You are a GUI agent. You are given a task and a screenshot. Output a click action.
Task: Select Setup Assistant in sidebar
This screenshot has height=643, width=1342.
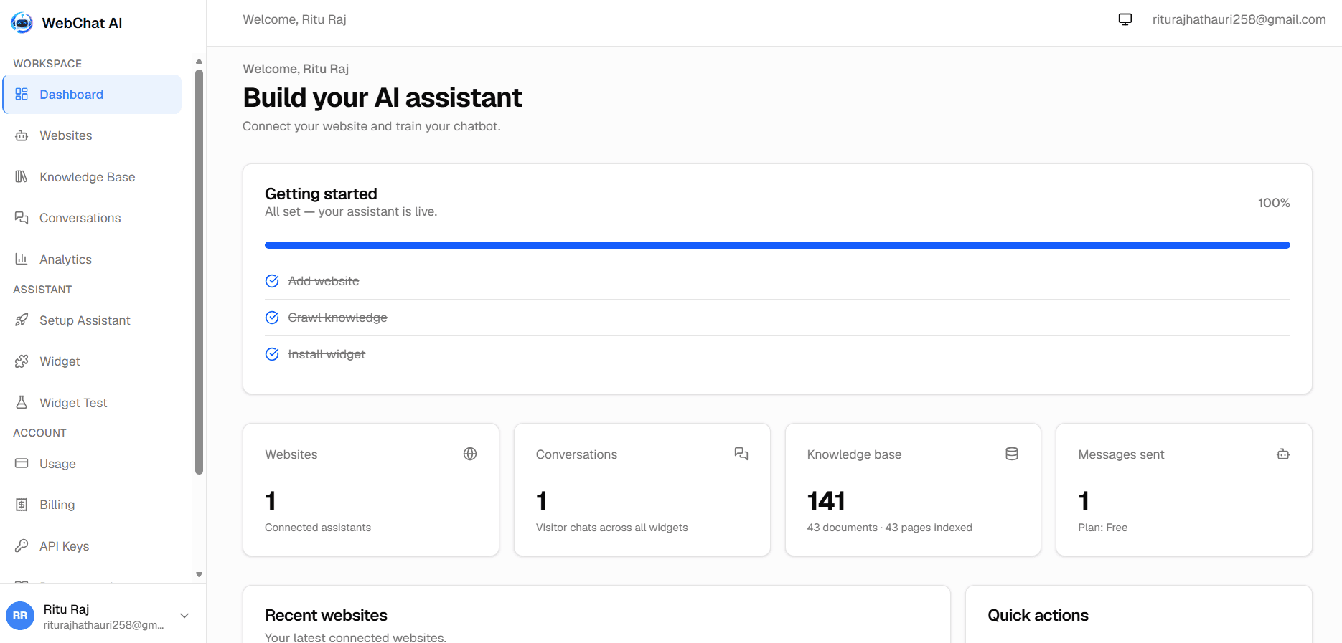(92, 320)
